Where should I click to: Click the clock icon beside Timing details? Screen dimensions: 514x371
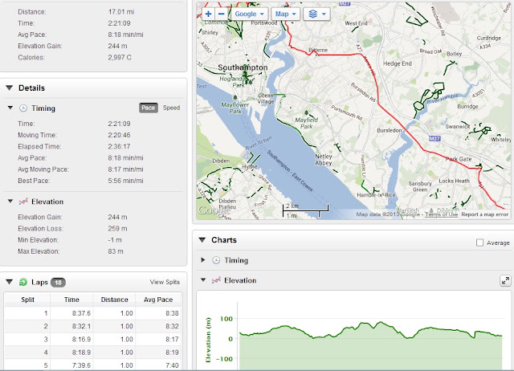[x=23, y=108]
